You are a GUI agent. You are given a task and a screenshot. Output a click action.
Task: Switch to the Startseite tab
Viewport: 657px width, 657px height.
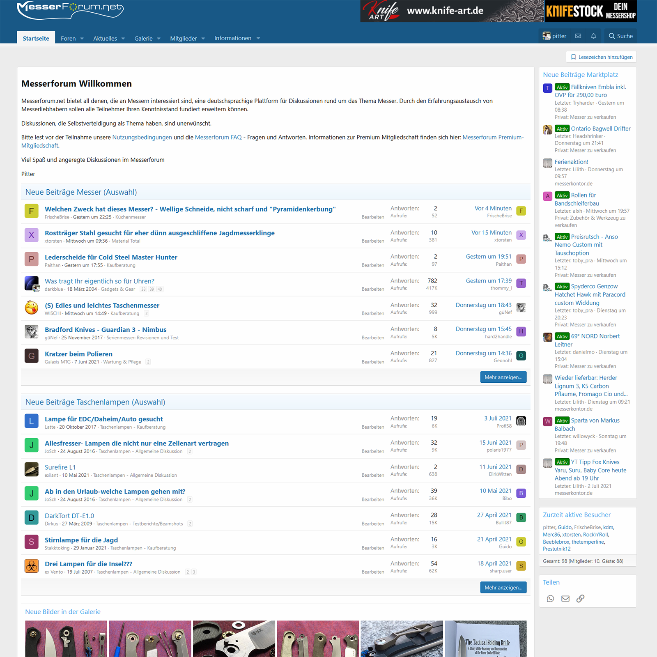click(36, 38)
